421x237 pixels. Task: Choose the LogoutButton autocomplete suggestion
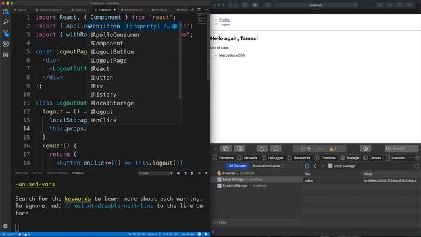point(134,52)
